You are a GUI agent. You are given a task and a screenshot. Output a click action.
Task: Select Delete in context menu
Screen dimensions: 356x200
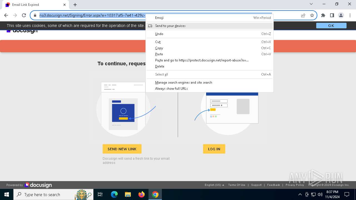[x=210, y=66]
